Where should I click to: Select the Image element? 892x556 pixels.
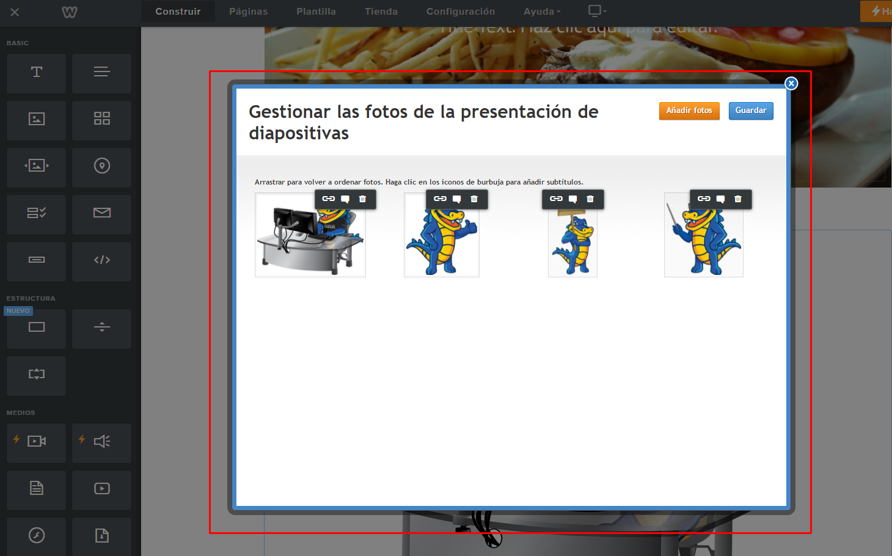37,120
